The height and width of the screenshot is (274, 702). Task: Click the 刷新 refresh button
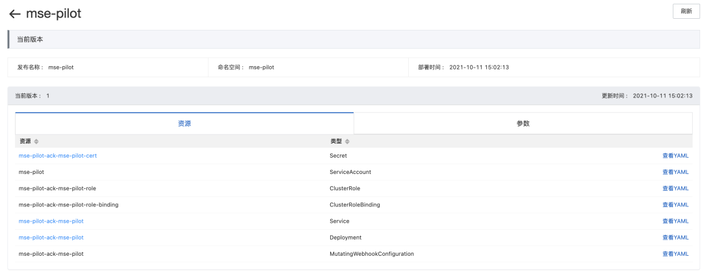pyautogui.click(x=686, y=11)
